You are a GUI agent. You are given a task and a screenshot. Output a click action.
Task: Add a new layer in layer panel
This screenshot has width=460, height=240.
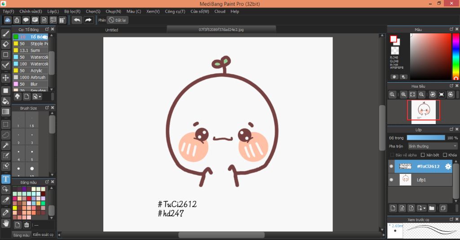tap(393, 208)
